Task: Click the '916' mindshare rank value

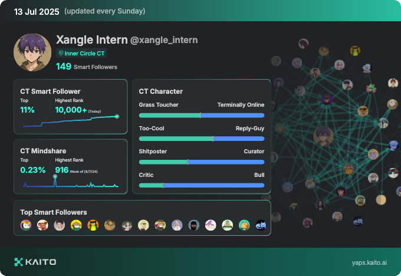Action: 62,170
